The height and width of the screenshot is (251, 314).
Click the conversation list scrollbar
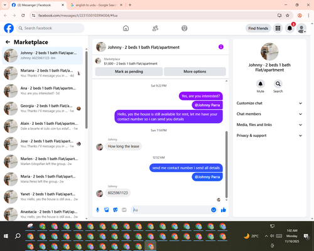(87, 90)
